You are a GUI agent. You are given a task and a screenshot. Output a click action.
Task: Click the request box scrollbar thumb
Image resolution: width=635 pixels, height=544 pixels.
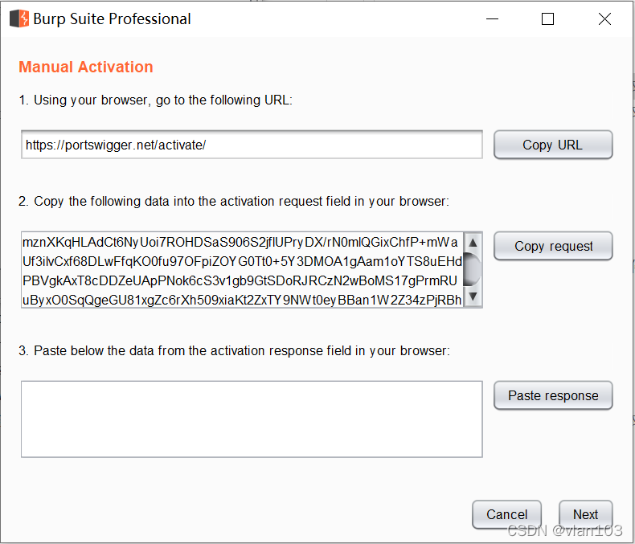pyautogui.click(x=473, y=269)
